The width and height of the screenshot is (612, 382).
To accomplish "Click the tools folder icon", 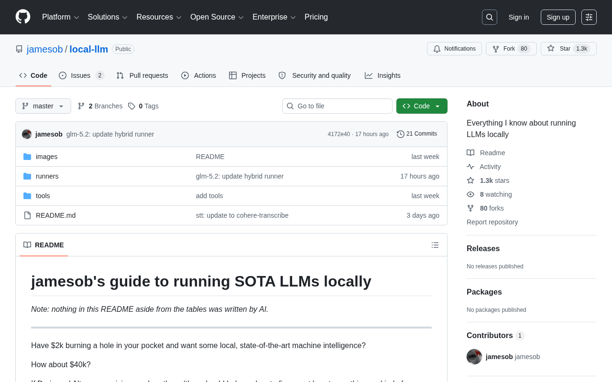I will (x=27, y=196).
